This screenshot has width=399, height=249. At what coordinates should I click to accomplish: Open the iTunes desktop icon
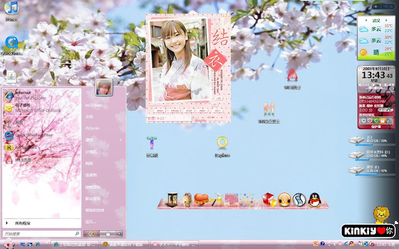12,11
